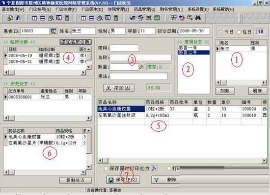The image size is (270, 195).
Task: Open the 基本操作[W] menu
Action: point(13,9)
